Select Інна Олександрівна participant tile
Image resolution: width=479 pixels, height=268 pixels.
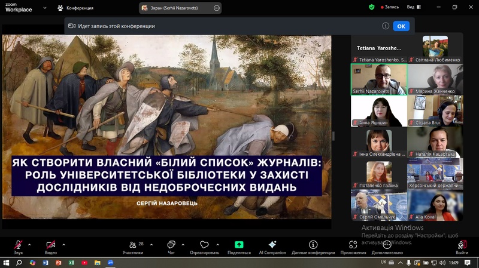tap(379, 142)
